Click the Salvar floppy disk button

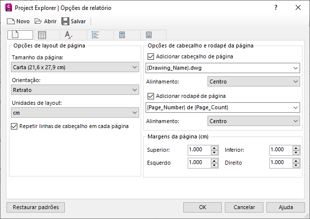click(x=73, y=21)
